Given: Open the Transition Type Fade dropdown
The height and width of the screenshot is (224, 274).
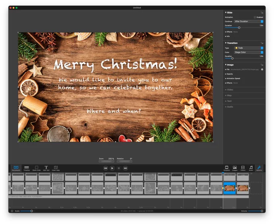Looking at the screenshot, I should [249, 48].
